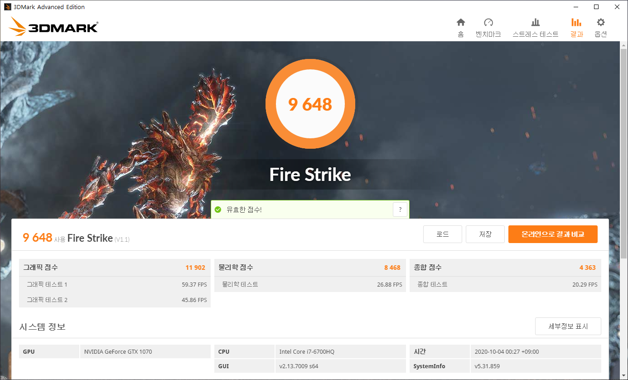
Task: Click the 유효한 점수! valid score message
Action: pyautogui.click(x=244, y=209)
